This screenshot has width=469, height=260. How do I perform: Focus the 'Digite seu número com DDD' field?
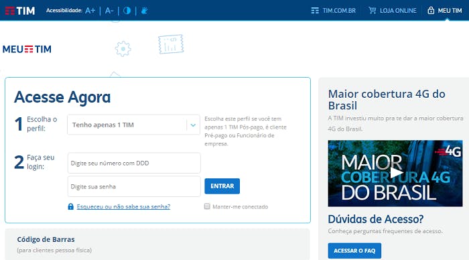tap(134, 163)
